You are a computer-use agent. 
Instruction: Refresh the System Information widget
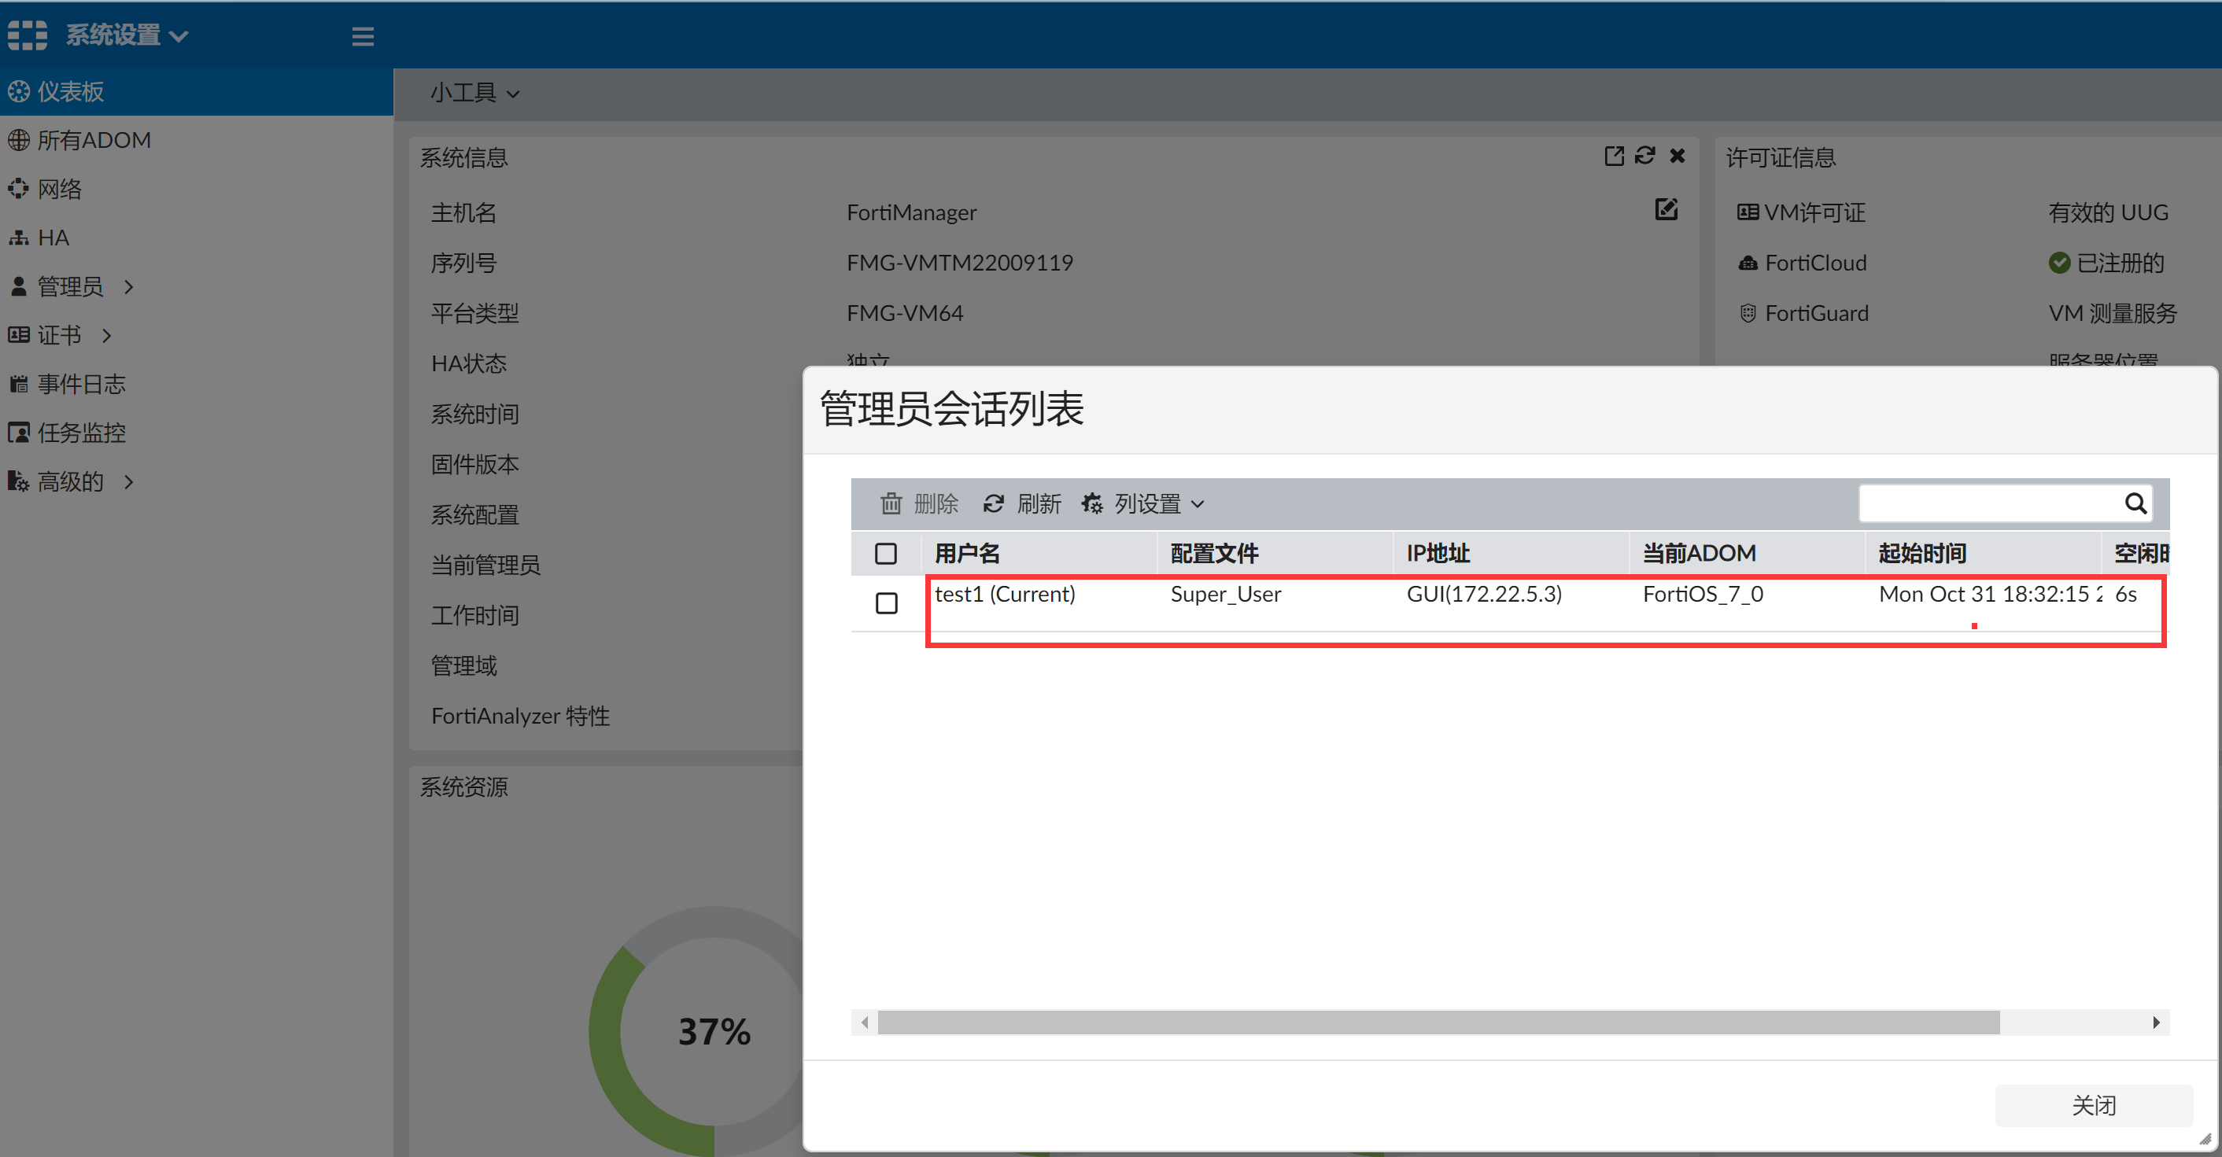[1645, 155]
